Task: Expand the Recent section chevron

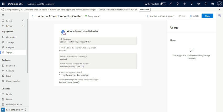Action: click(x=23, y=21)
